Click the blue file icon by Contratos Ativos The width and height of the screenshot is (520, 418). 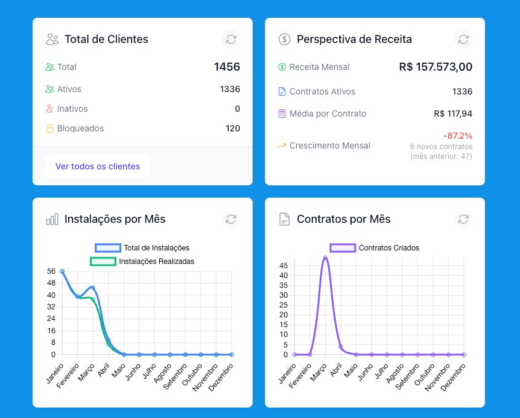(x=282, y=91)
